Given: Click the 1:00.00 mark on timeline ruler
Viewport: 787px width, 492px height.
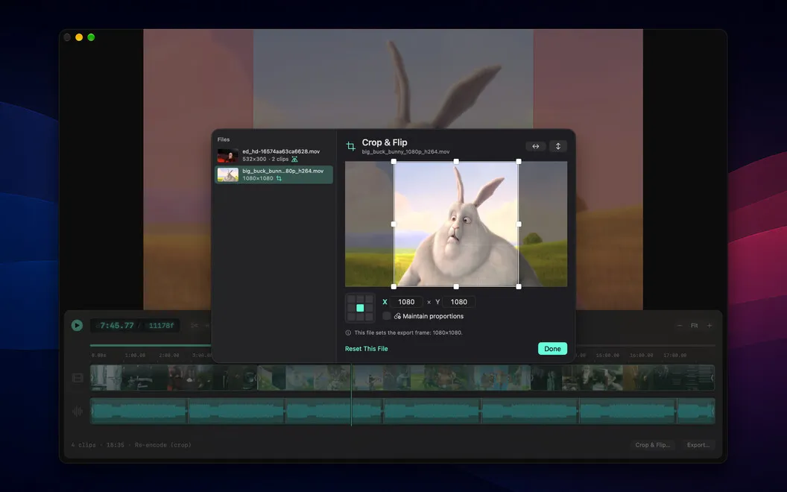Looking at the screenshot, I should [x=135, y=355].
